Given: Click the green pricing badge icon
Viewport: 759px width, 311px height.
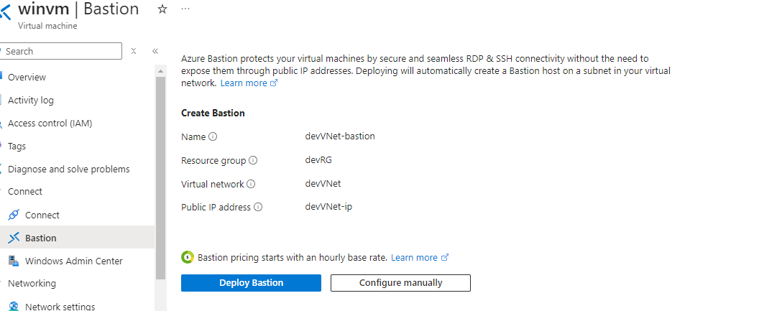Looking at the screenshot, I should tap(188, 257).
